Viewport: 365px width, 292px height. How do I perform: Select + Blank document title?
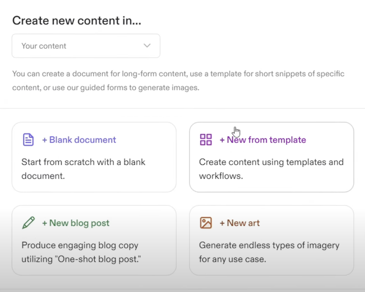pos(79,140)
